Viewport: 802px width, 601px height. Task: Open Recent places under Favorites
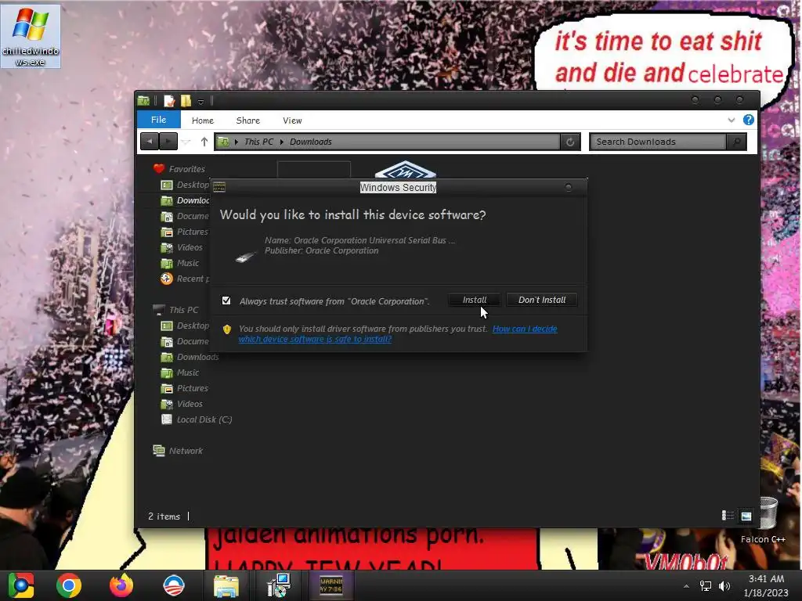[193, 279]
